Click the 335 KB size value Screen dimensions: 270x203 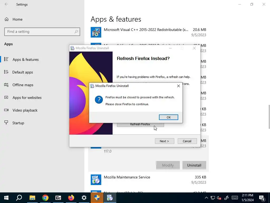200,177
